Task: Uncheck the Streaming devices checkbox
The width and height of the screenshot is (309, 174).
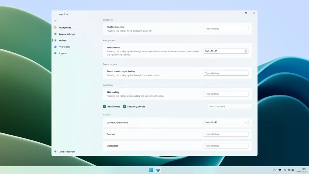Action: pos(124,106)
